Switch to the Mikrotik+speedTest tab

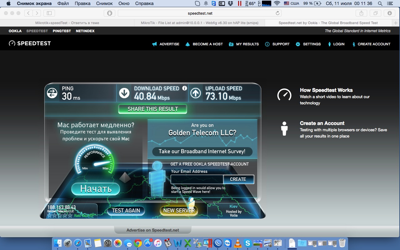(x=67, y=23)
